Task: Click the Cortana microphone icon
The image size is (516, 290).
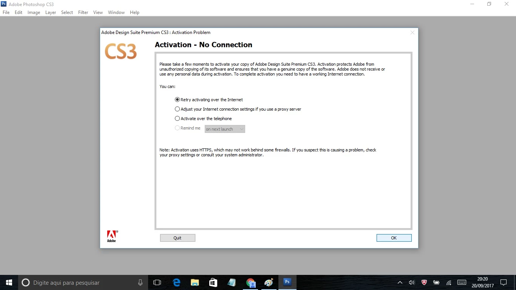Action: coord(140,282)
